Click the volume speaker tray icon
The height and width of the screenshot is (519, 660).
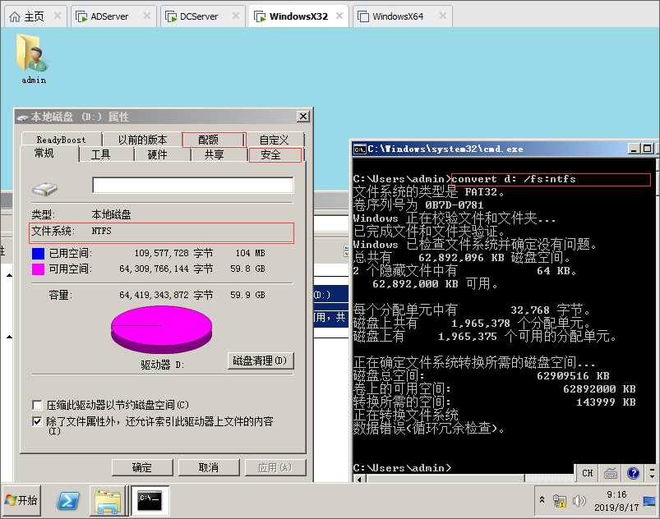[579, 500]
